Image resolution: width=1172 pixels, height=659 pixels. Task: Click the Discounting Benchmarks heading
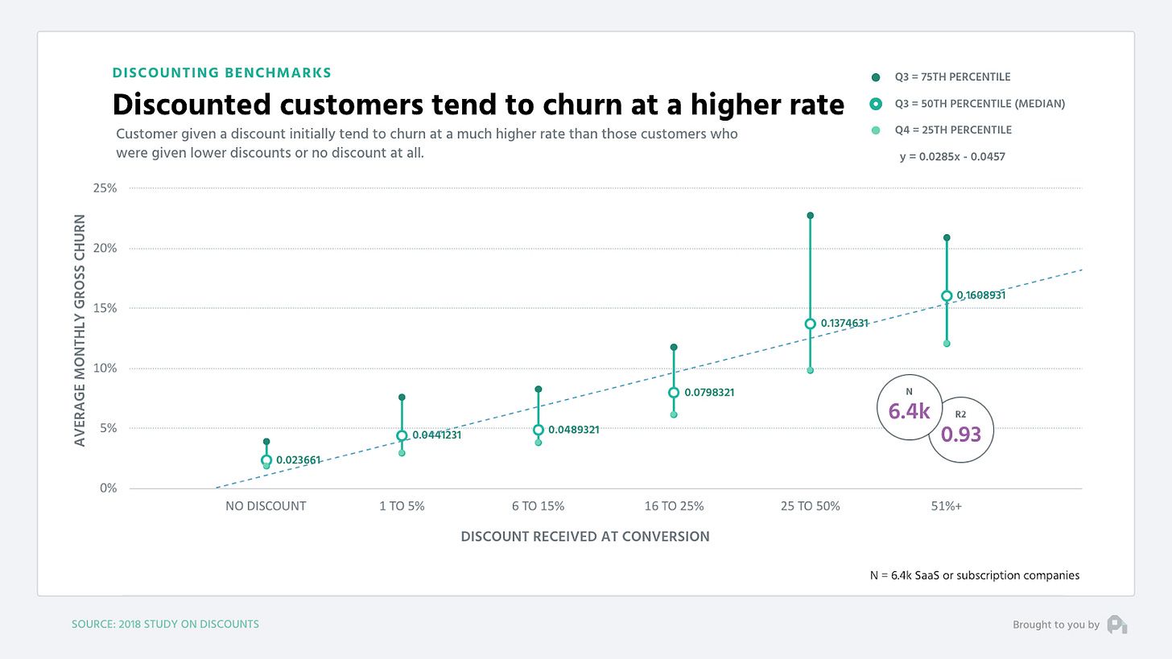pos(221,72)
